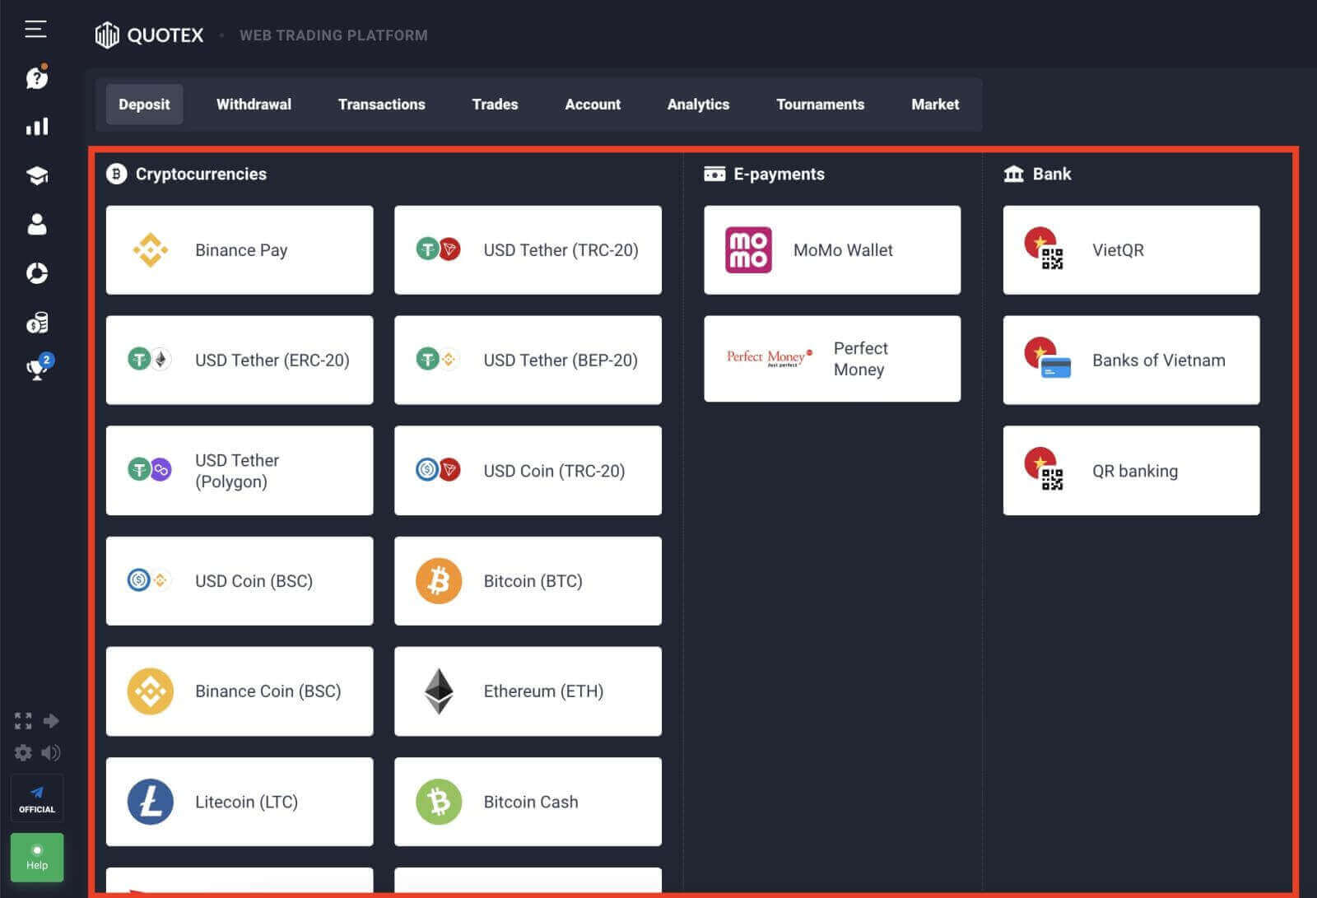Open the support chat icon in the sidebar
1317x898 pixels.
36,78
